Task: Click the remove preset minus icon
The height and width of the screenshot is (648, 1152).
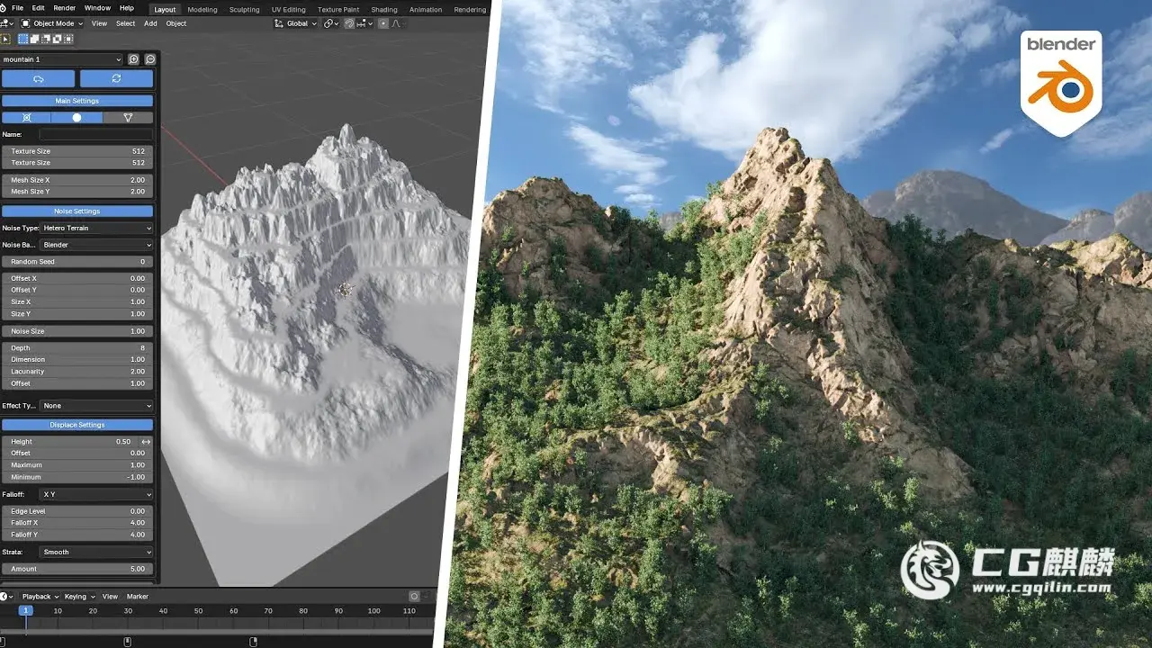Action: point(150,59)
